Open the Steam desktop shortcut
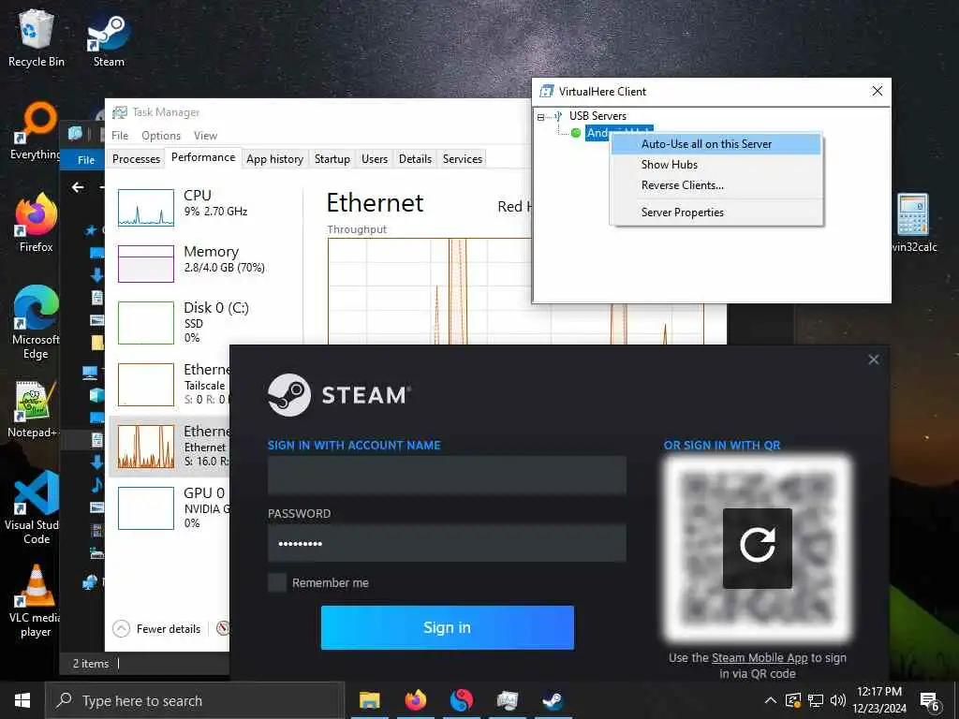The width and height of the screenshot is (959, 719). pos(109,37)
